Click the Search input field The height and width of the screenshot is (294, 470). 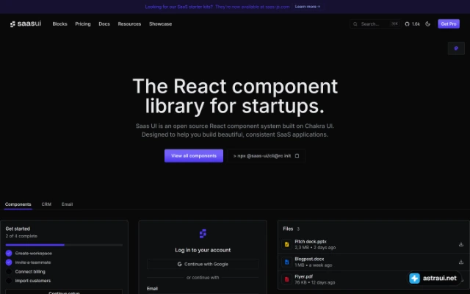(x=375, y=24)
